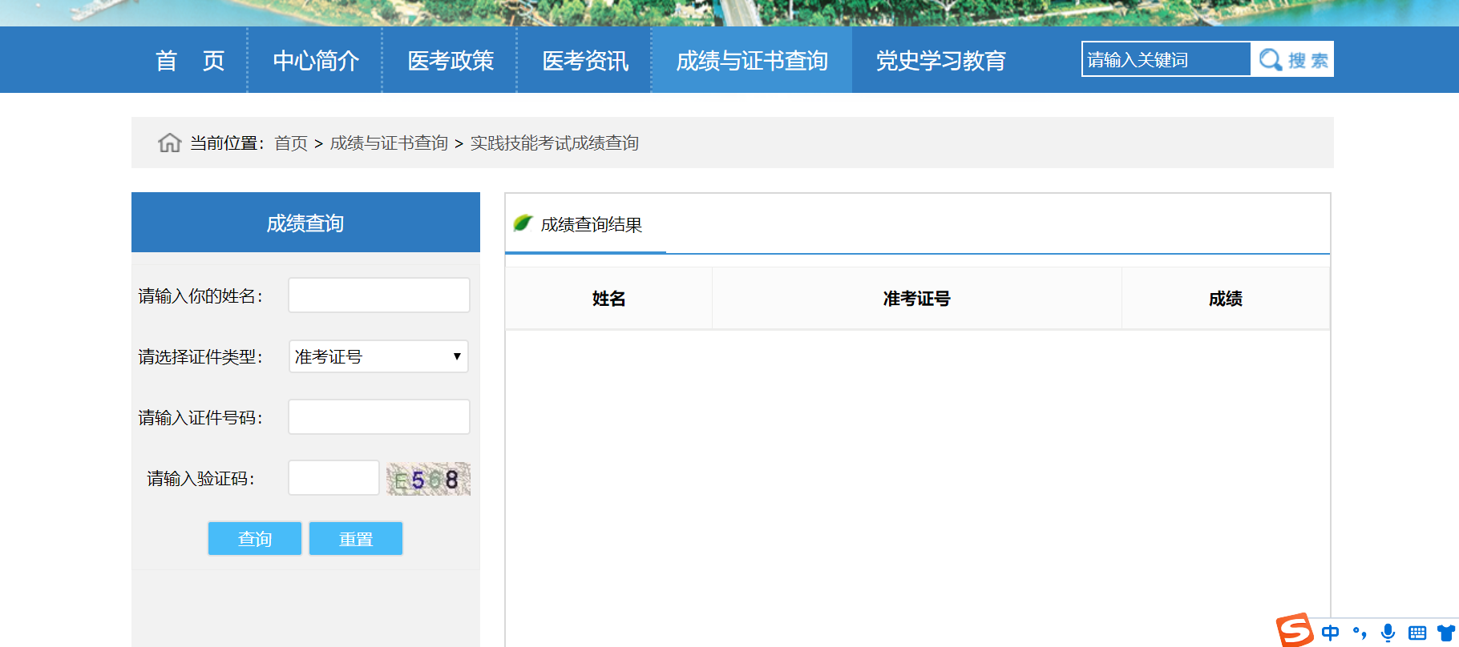Toggle the Chinese/English input mode (中)
Viewport: 1459px width, 647px height.
1331,633
